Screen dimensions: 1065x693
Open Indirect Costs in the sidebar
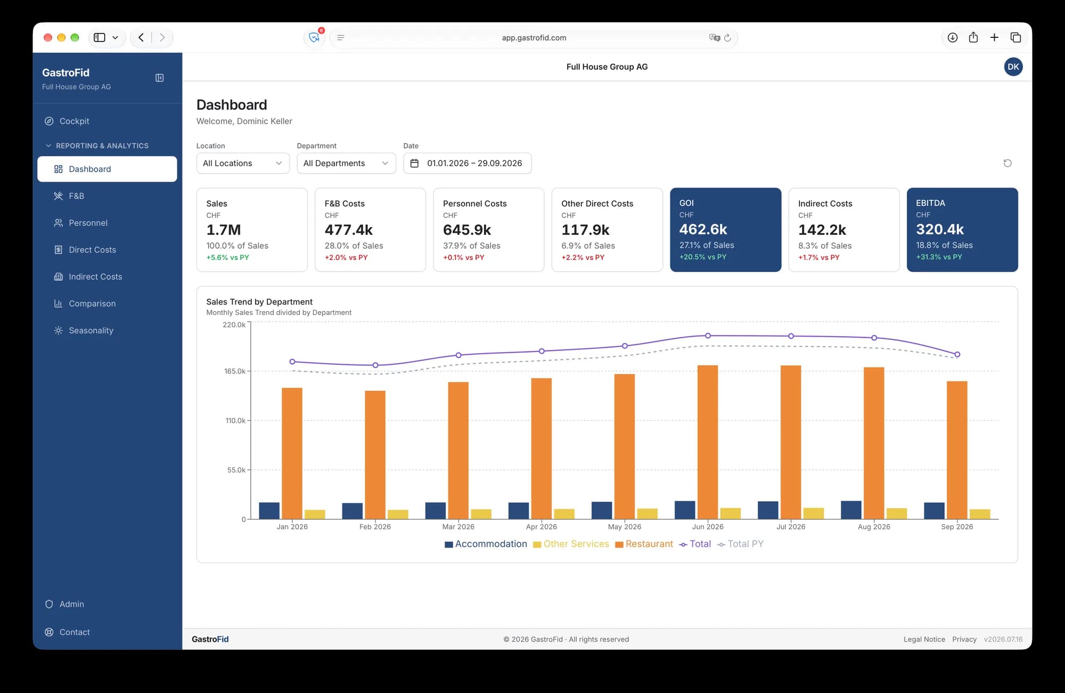click(107, 276)
